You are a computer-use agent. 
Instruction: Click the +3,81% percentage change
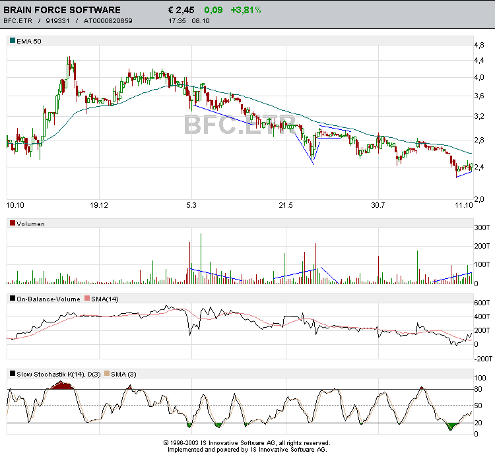(246, 10)
